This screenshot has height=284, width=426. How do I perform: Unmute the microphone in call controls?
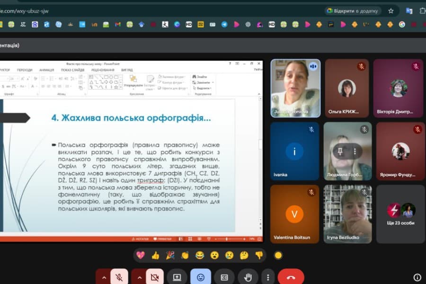pyautogui.click(x=119, y=277)
